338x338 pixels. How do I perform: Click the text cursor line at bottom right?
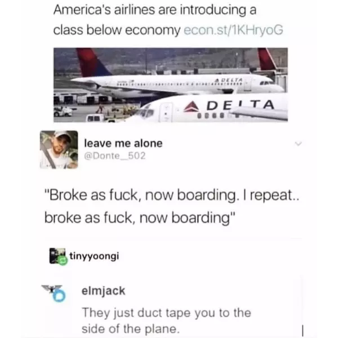click(303, 331)
